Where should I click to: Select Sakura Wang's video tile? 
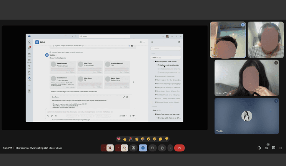[x=247, y=78]
